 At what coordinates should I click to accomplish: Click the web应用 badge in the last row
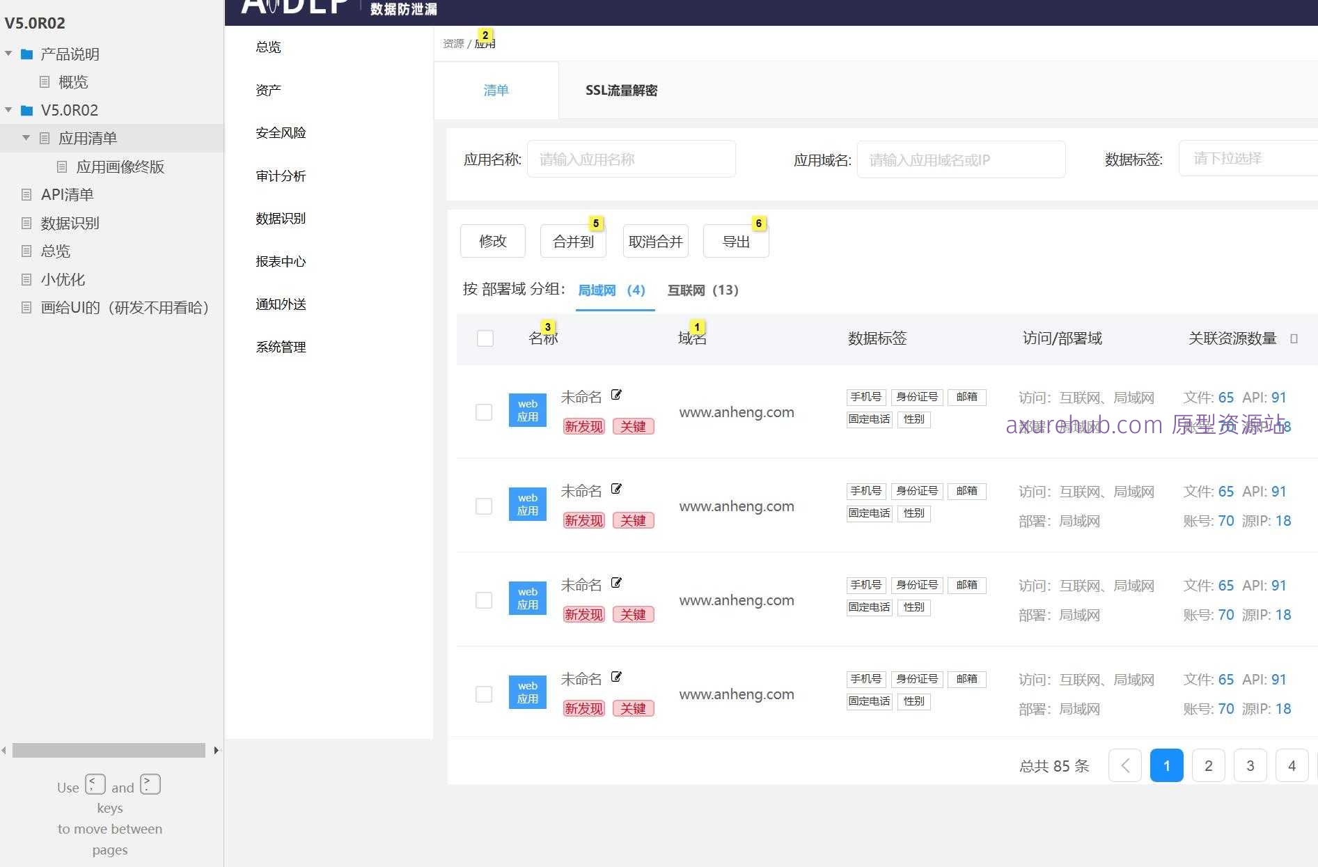[x=528, y=692]
